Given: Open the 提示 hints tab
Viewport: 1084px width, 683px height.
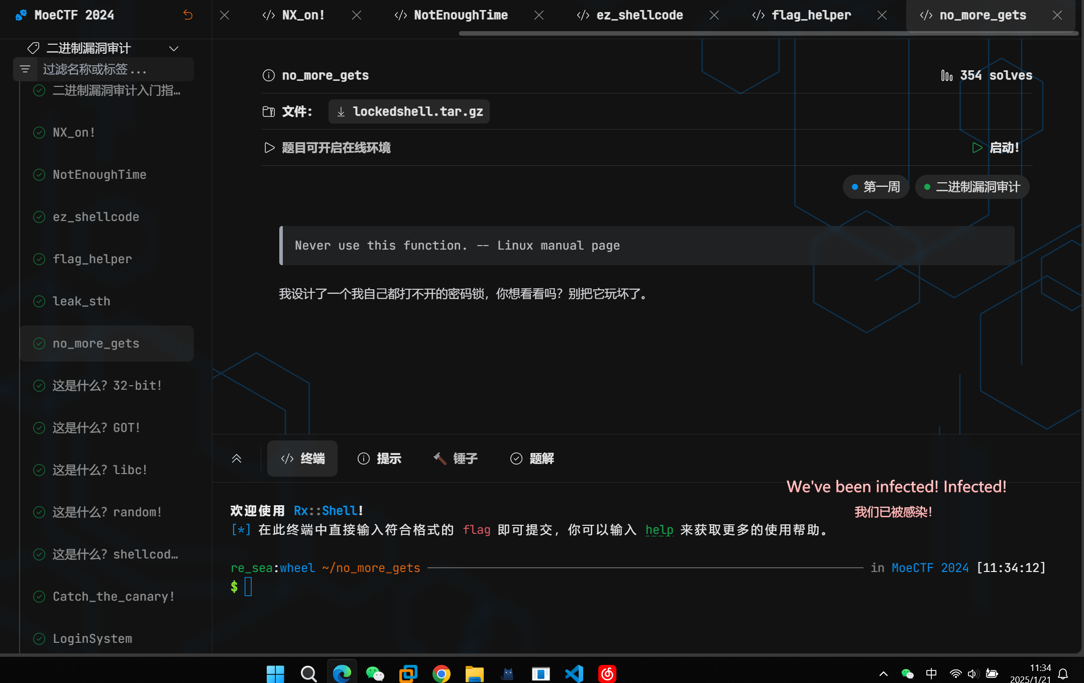Looking at the screenshot, I should (x=379, y=459).
